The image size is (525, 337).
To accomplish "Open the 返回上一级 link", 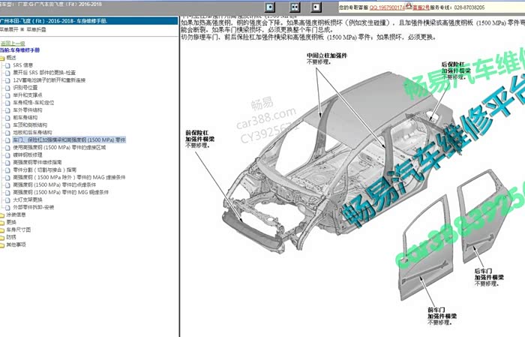I will tap(12, 44).
